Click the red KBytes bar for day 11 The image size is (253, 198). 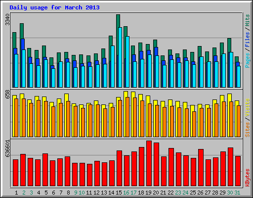89,175
